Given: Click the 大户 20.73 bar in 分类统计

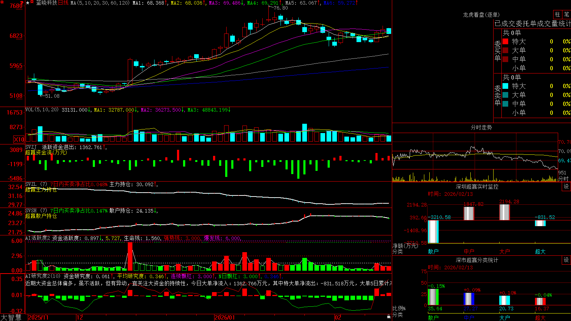Looking at the screenshot, I should 505,300.
